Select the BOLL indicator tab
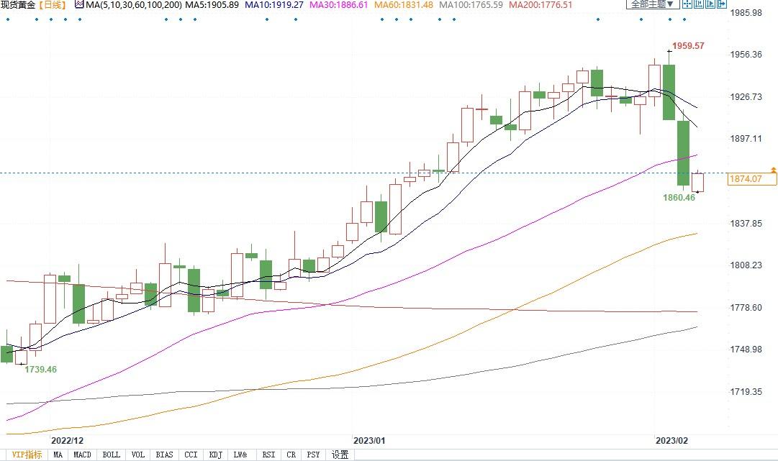 (111, 455)
